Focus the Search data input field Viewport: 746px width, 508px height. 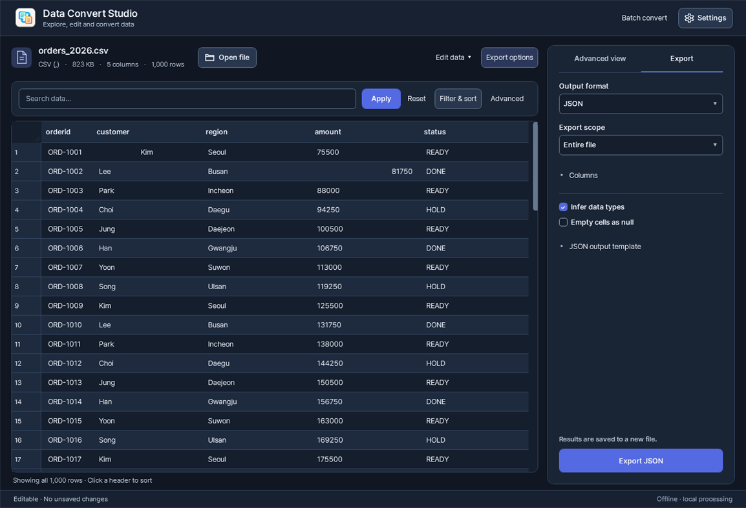pos(187,99)
